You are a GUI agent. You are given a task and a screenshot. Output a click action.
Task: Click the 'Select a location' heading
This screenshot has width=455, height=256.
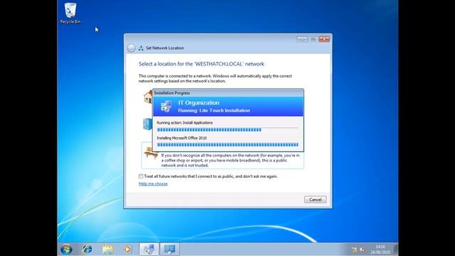click(x=201, y=64)
